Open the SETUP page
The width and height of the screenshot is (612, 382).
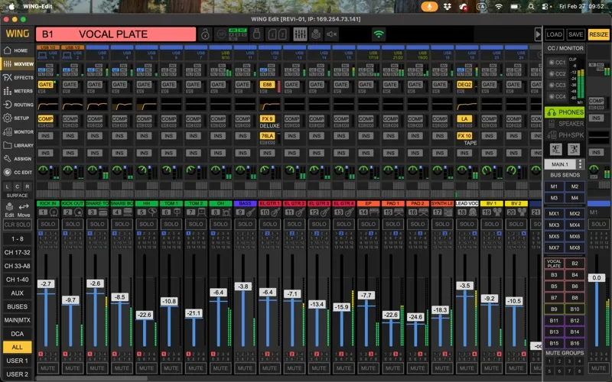pyautogui.click(x=17, y=118)
